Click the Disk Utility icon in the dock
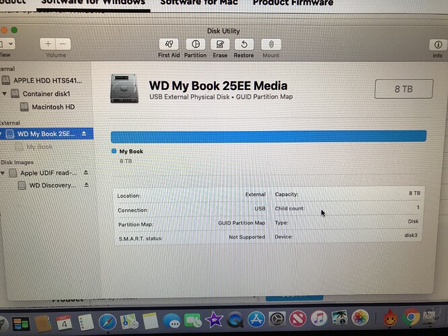The width and height of the screenshot is (448, 336). pos(432,316)
